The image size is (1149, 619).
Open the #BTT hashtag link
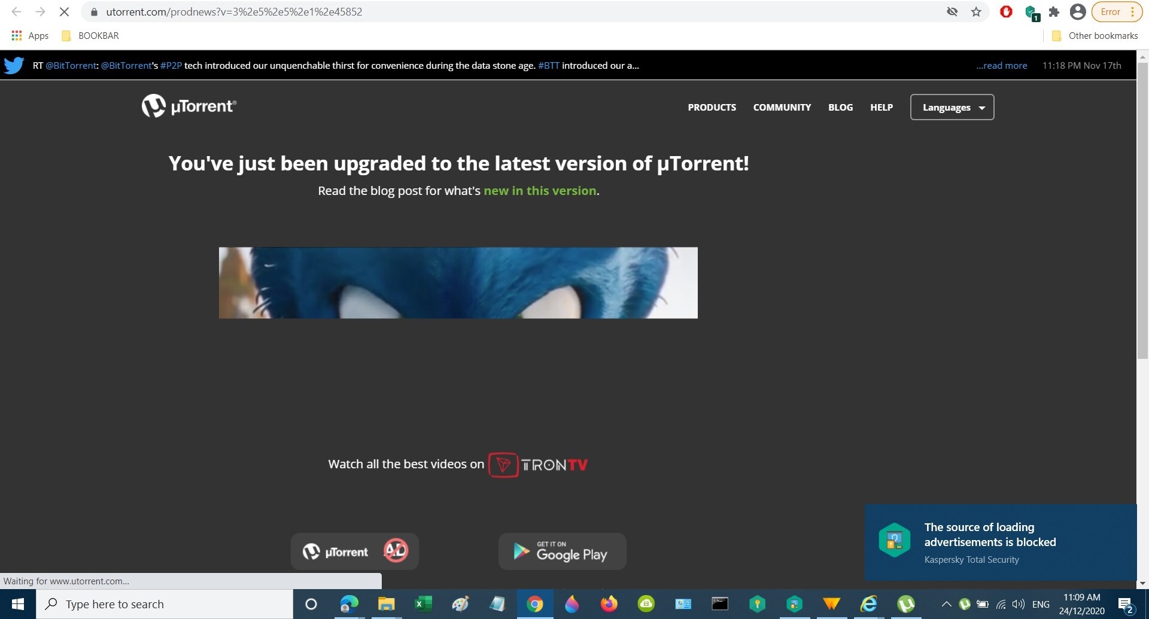(x=548, y=65)
